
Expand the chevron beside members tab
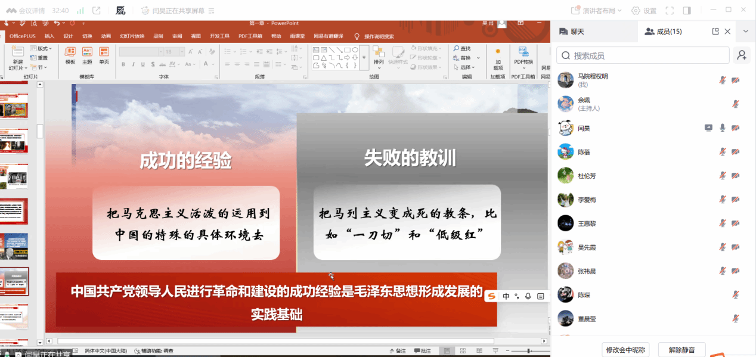click(745, 32)
